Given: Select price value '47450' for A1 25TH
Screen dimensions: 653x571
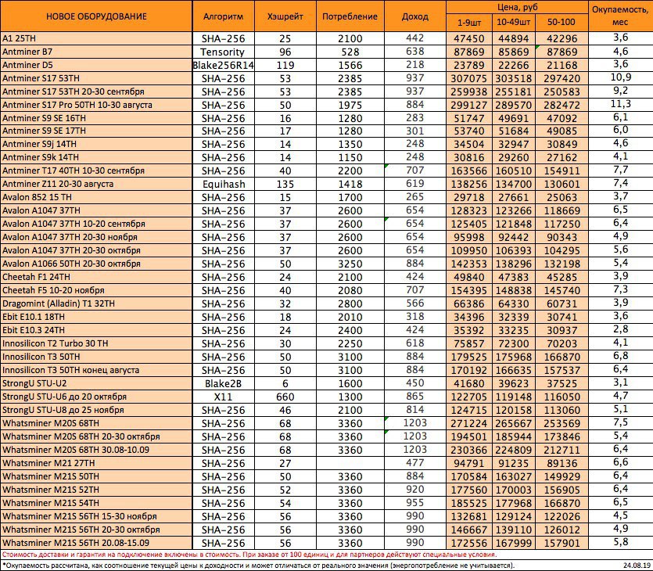Looking at the screenshot, I should 469,38.
